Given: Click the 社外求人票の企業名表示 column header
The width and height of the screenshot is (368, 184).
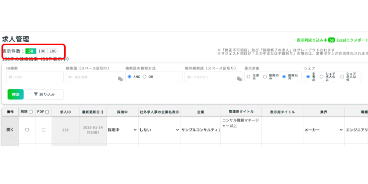Looking at the screenshot, I should click(159, 112).
